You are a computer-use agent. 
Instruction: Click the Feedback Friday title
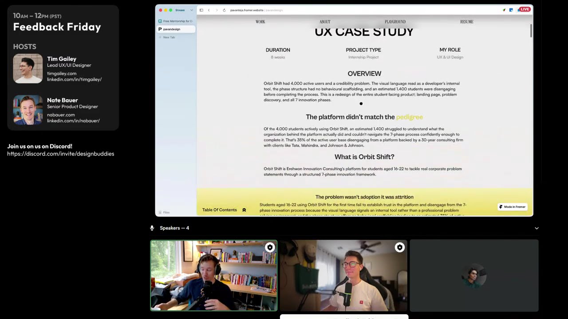click(x=57, y=27)
